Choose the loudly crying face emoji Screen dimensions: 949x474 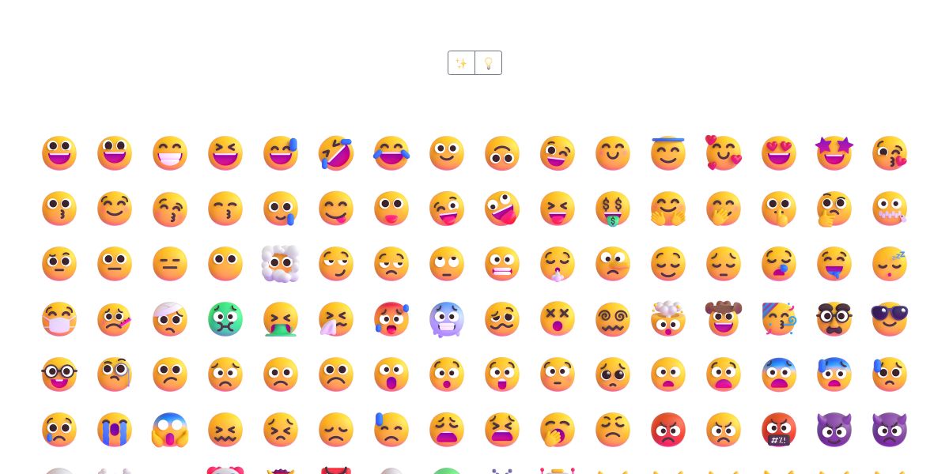115,430
